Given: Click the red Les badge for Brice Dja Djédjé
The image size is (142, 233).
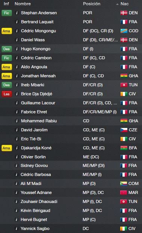Looking at the screenshot, I should [x=7, y=94].
